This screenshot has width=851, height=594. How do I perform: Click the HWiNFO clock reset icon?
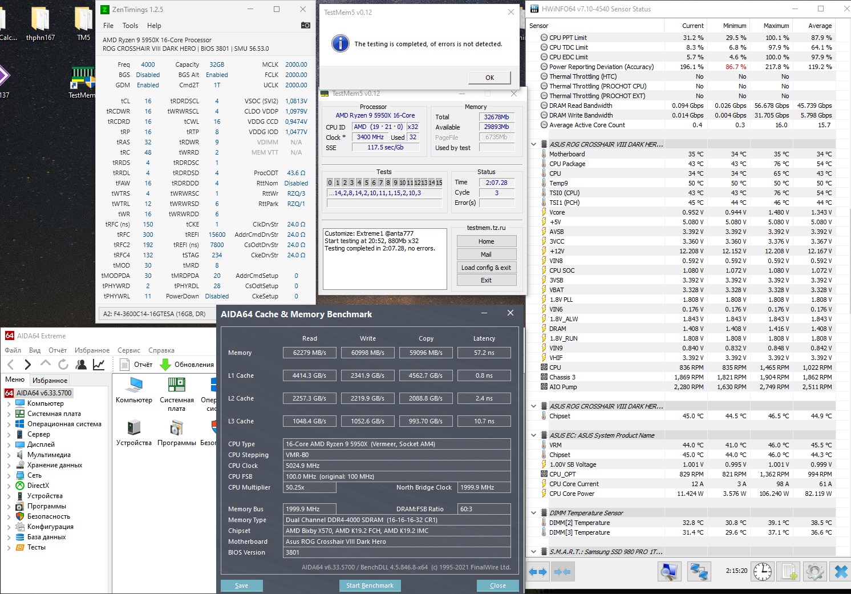pyautogui.click(x=762, y=571)
